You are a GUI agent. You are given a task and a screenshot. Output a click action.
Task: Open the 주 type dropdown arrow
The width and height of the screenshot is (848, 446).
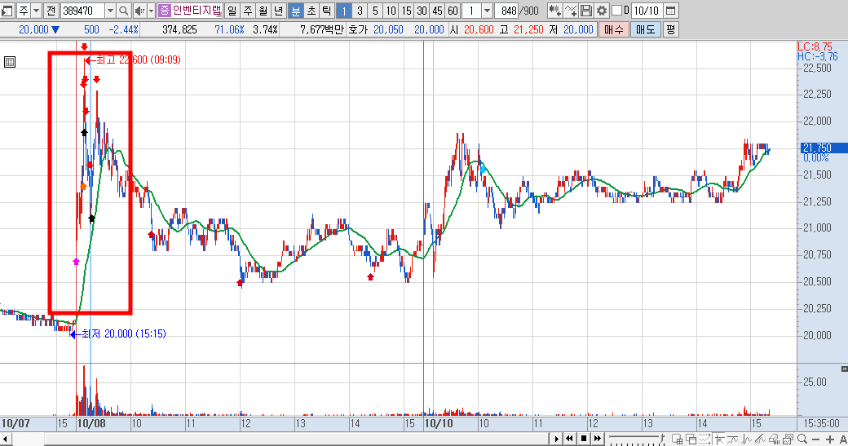(36, 11)
